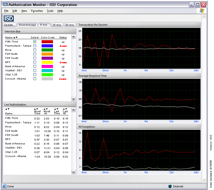Check the Paymentech - Tampa checkbox

pos(35,46)
